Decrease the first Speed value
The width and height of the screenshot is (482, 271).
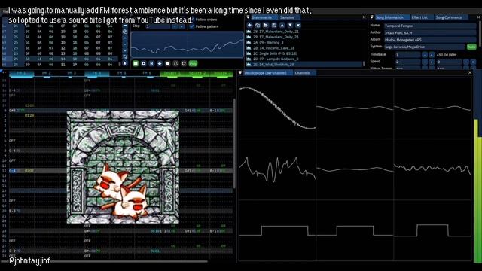(x=425, y=62)
